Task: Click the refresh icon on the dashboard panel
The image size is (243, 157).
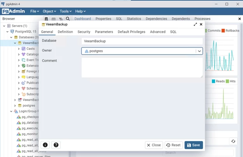Action: point(233,141)
